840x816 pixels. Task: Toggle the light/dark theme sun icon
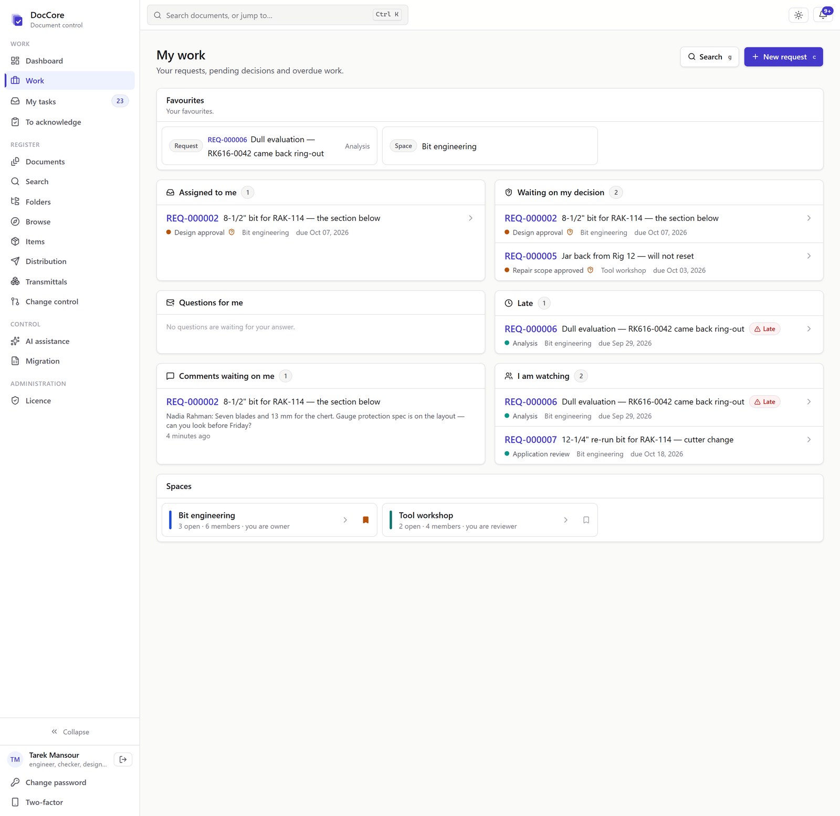click(798, 15)
